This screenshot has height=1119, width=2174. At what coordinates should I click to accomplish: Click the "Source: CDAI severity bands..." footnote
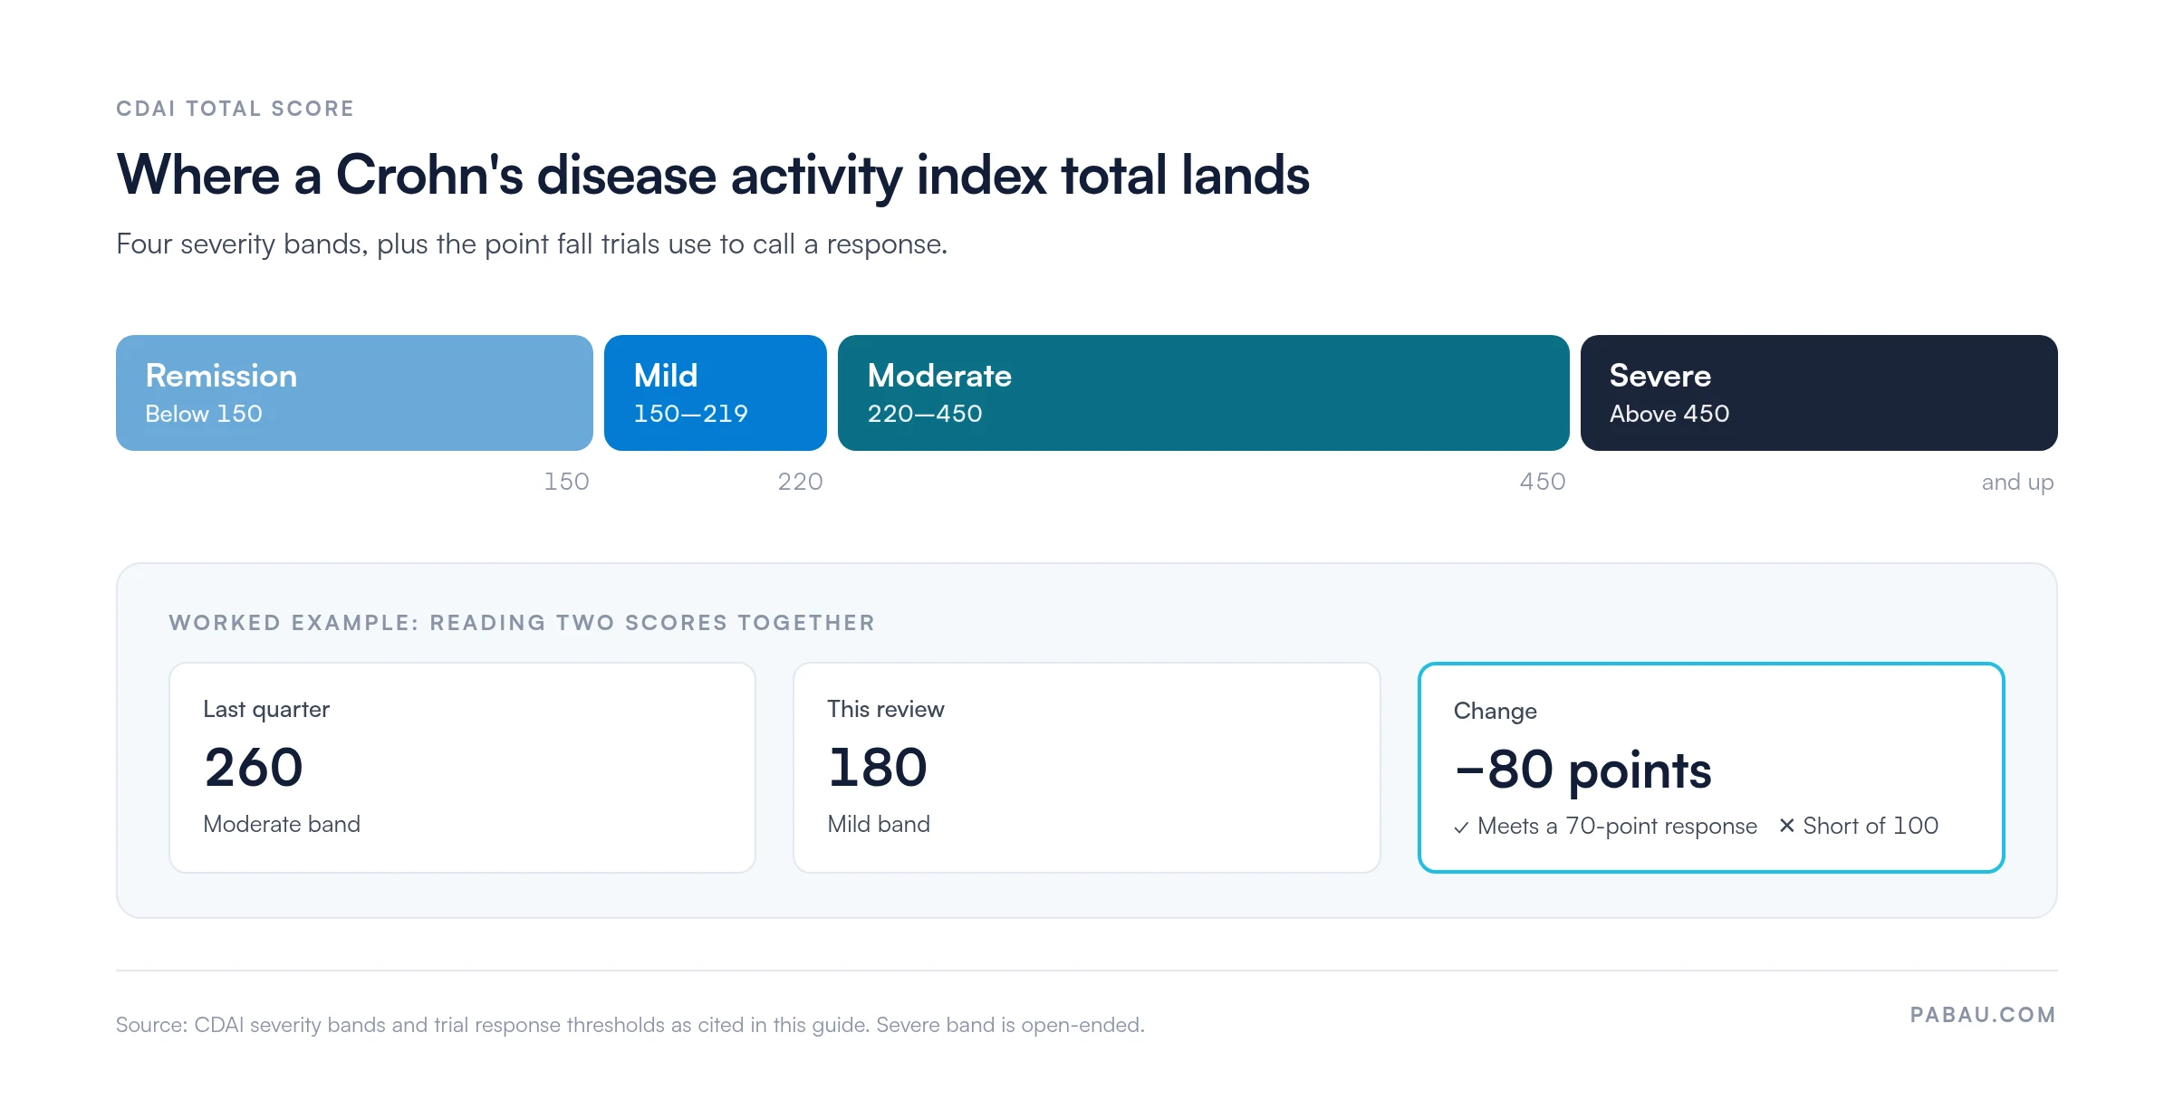coord(630,1025)
